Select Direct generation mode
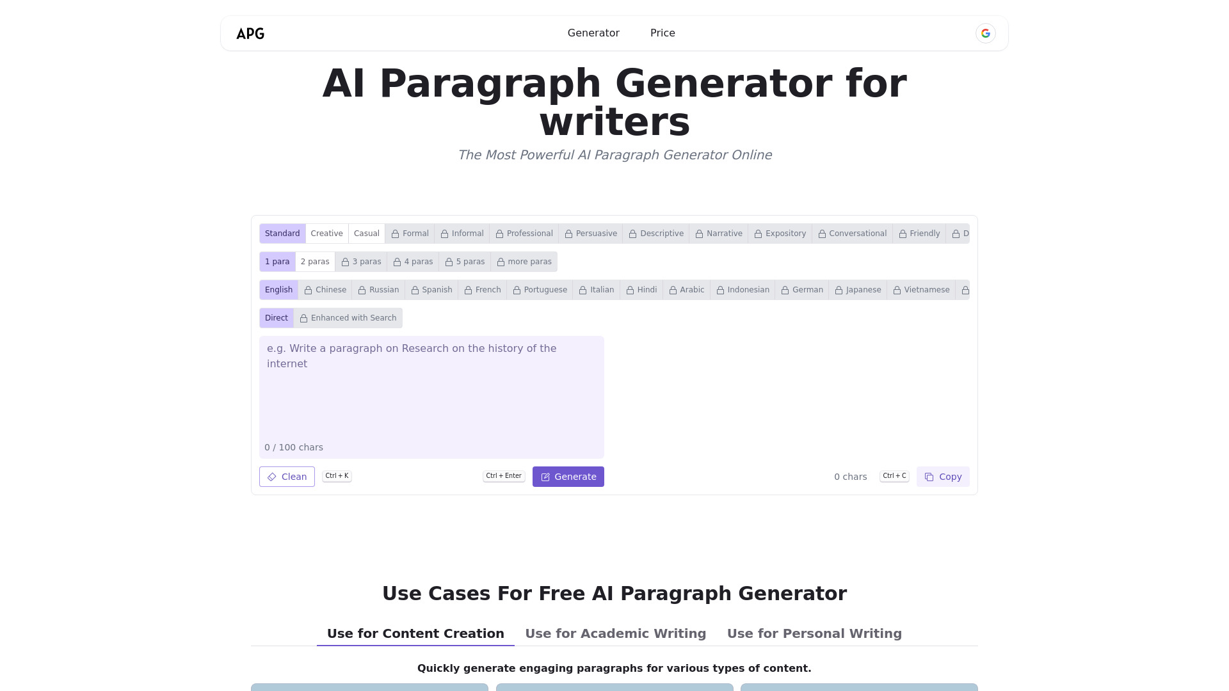This screenshot has width=1229, height=691. pos(276,318)
